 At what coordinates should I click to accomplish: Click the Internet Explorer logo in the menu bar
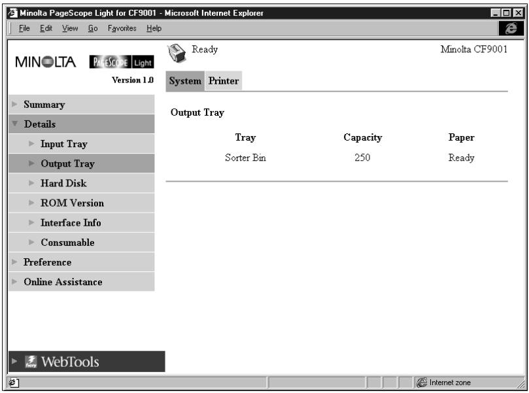pyautogui.click(x=511, y=28)
